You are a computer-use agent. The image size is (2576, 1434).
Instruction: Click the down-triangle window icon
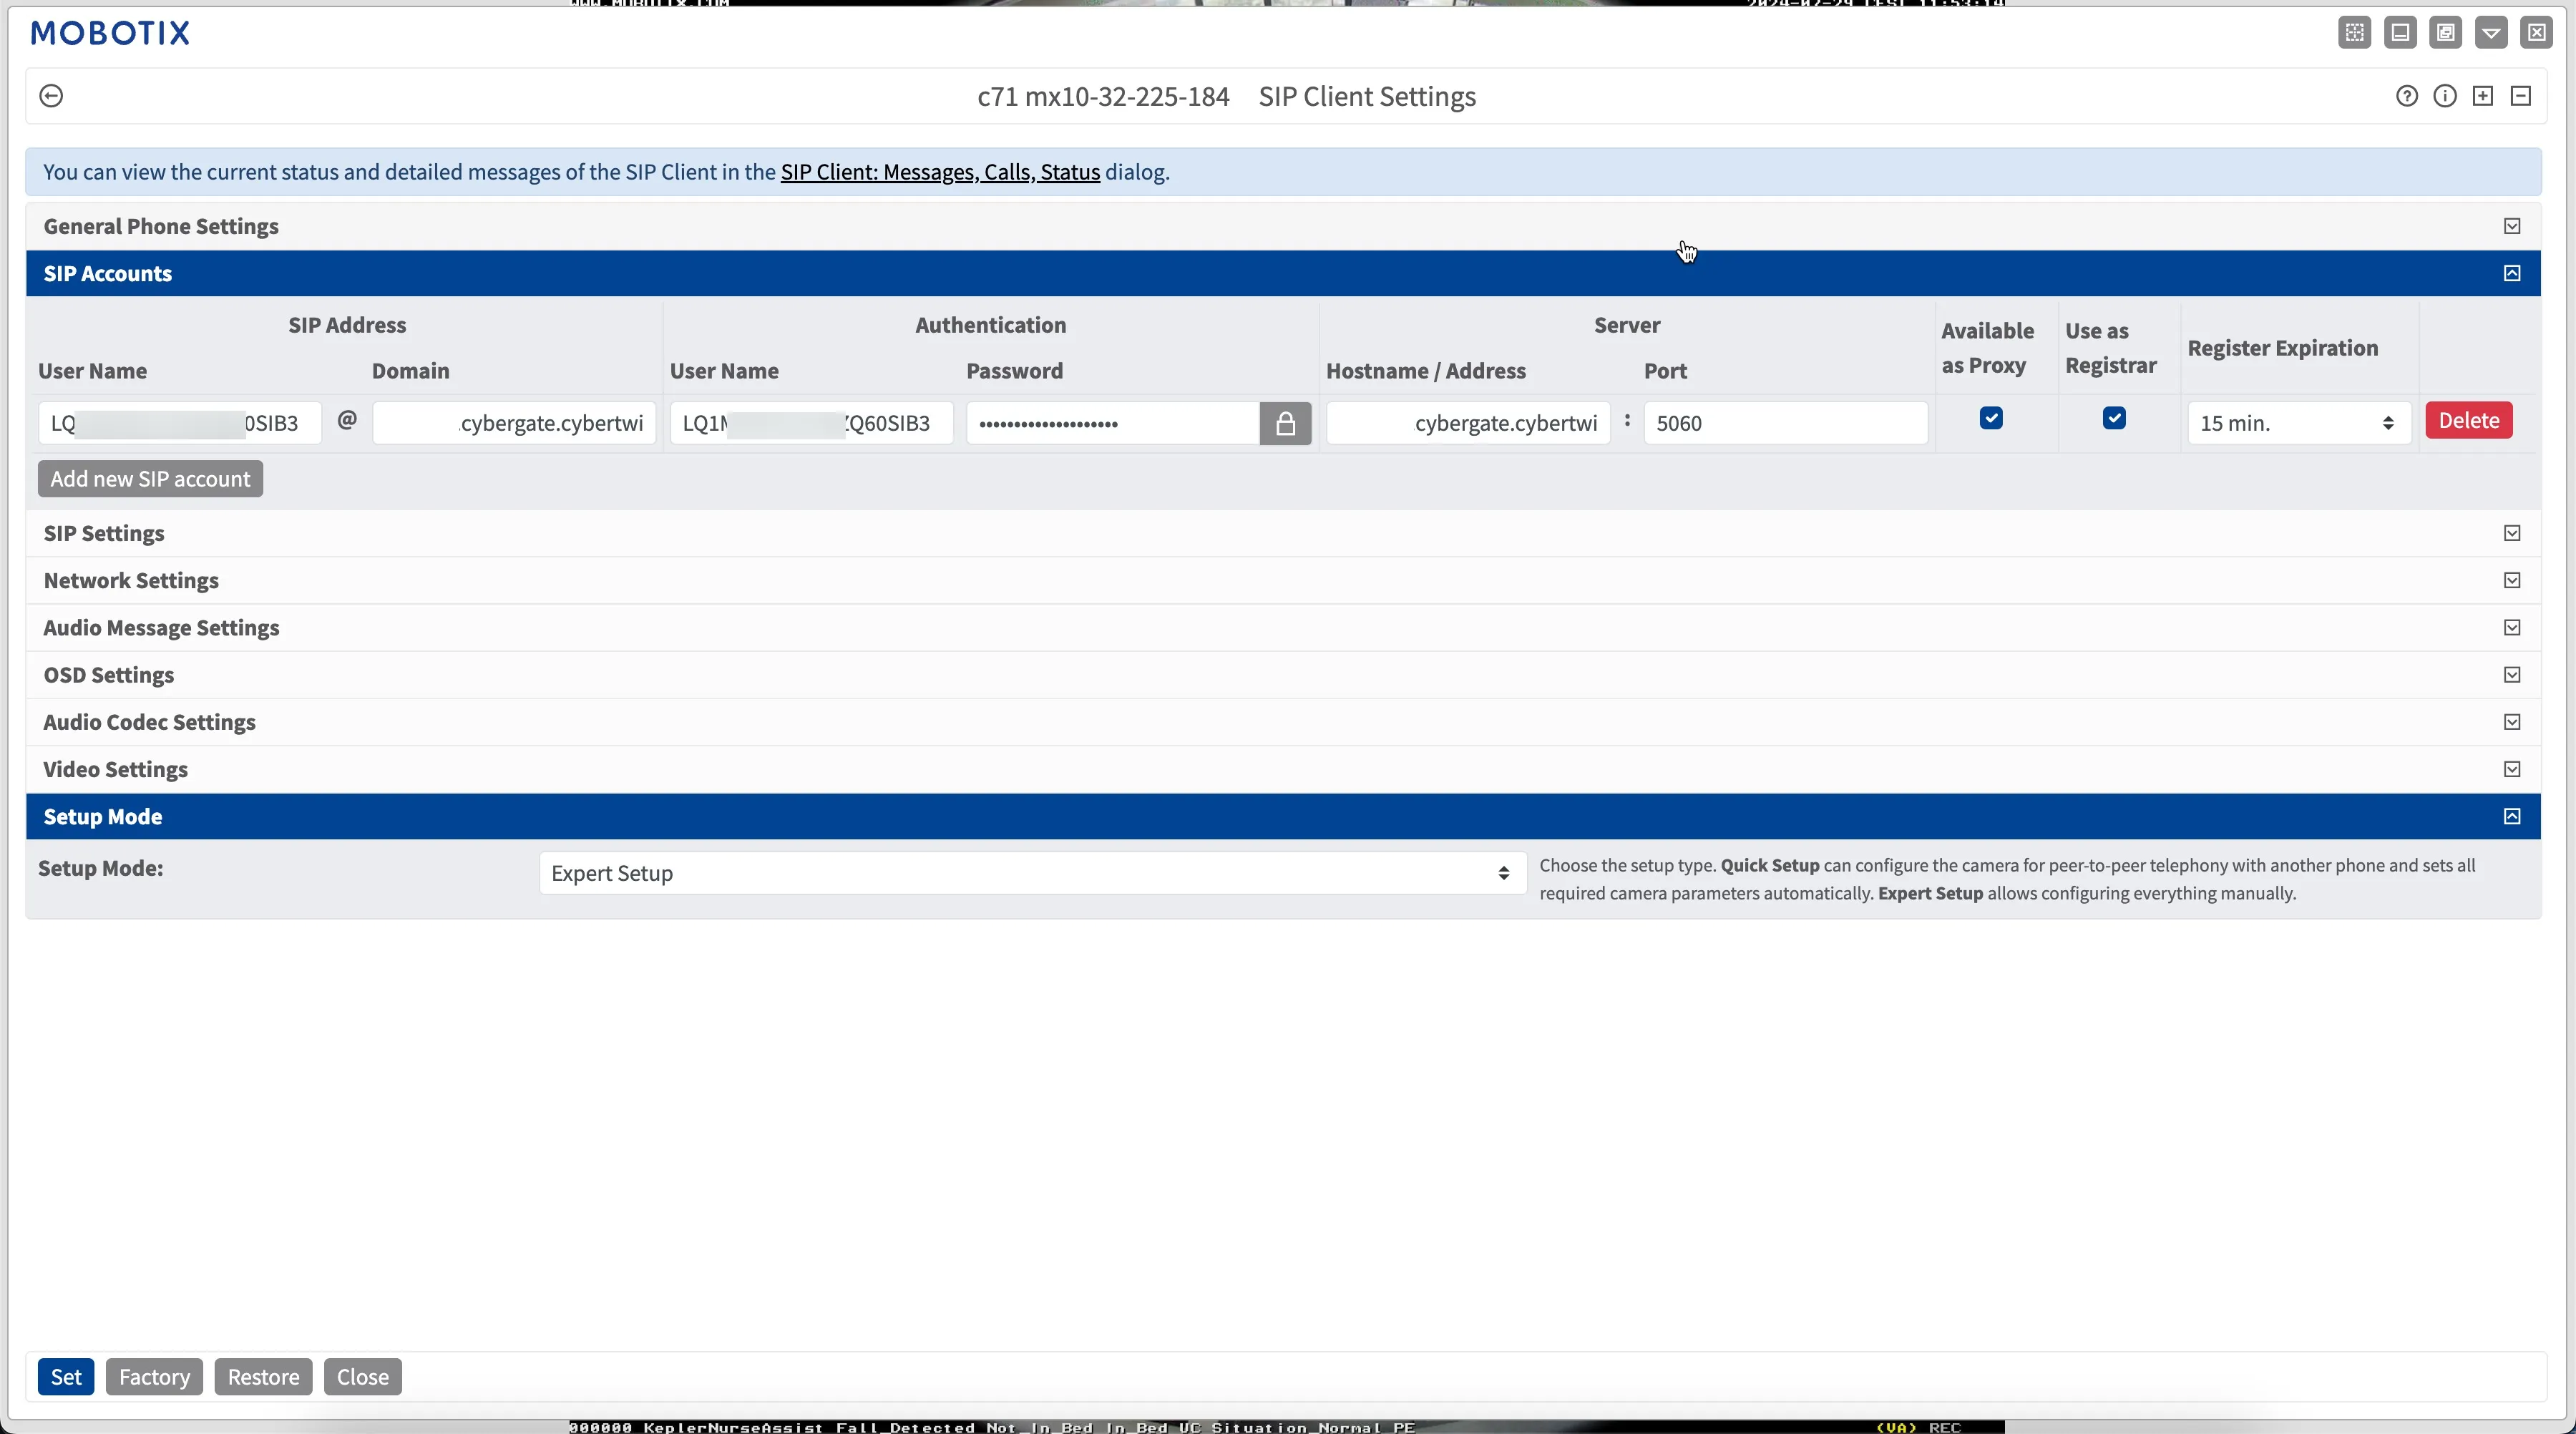click(x=2491, y=33)
